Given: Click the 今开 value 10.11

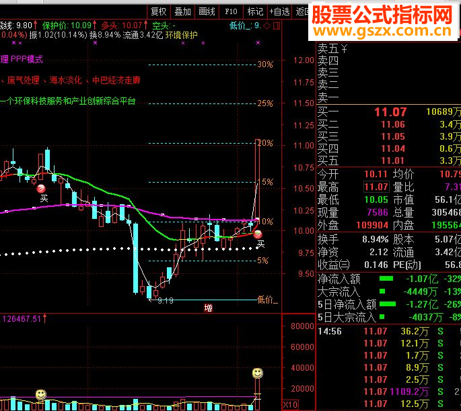Looking at the screenshot, I should 376,174.
